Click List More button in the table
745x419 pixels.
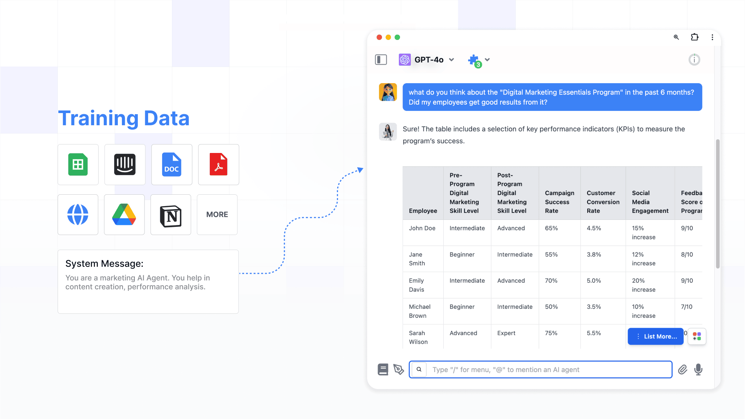[x=656, y=336]
